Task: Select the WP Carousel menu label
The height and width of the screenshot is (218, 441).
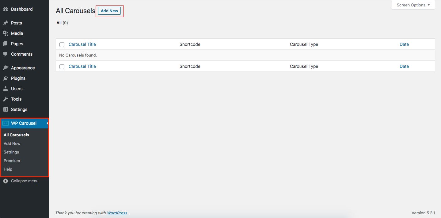Action: coord(24,123)
